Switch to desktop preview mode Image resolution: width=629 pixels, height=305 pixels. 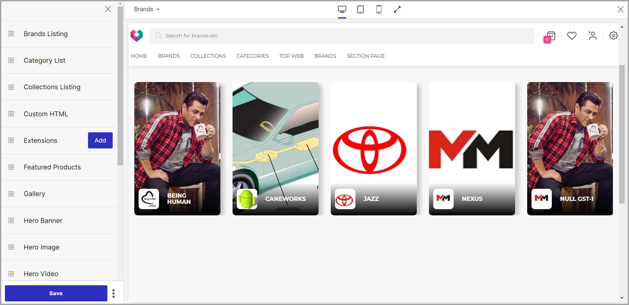[342, 10]
